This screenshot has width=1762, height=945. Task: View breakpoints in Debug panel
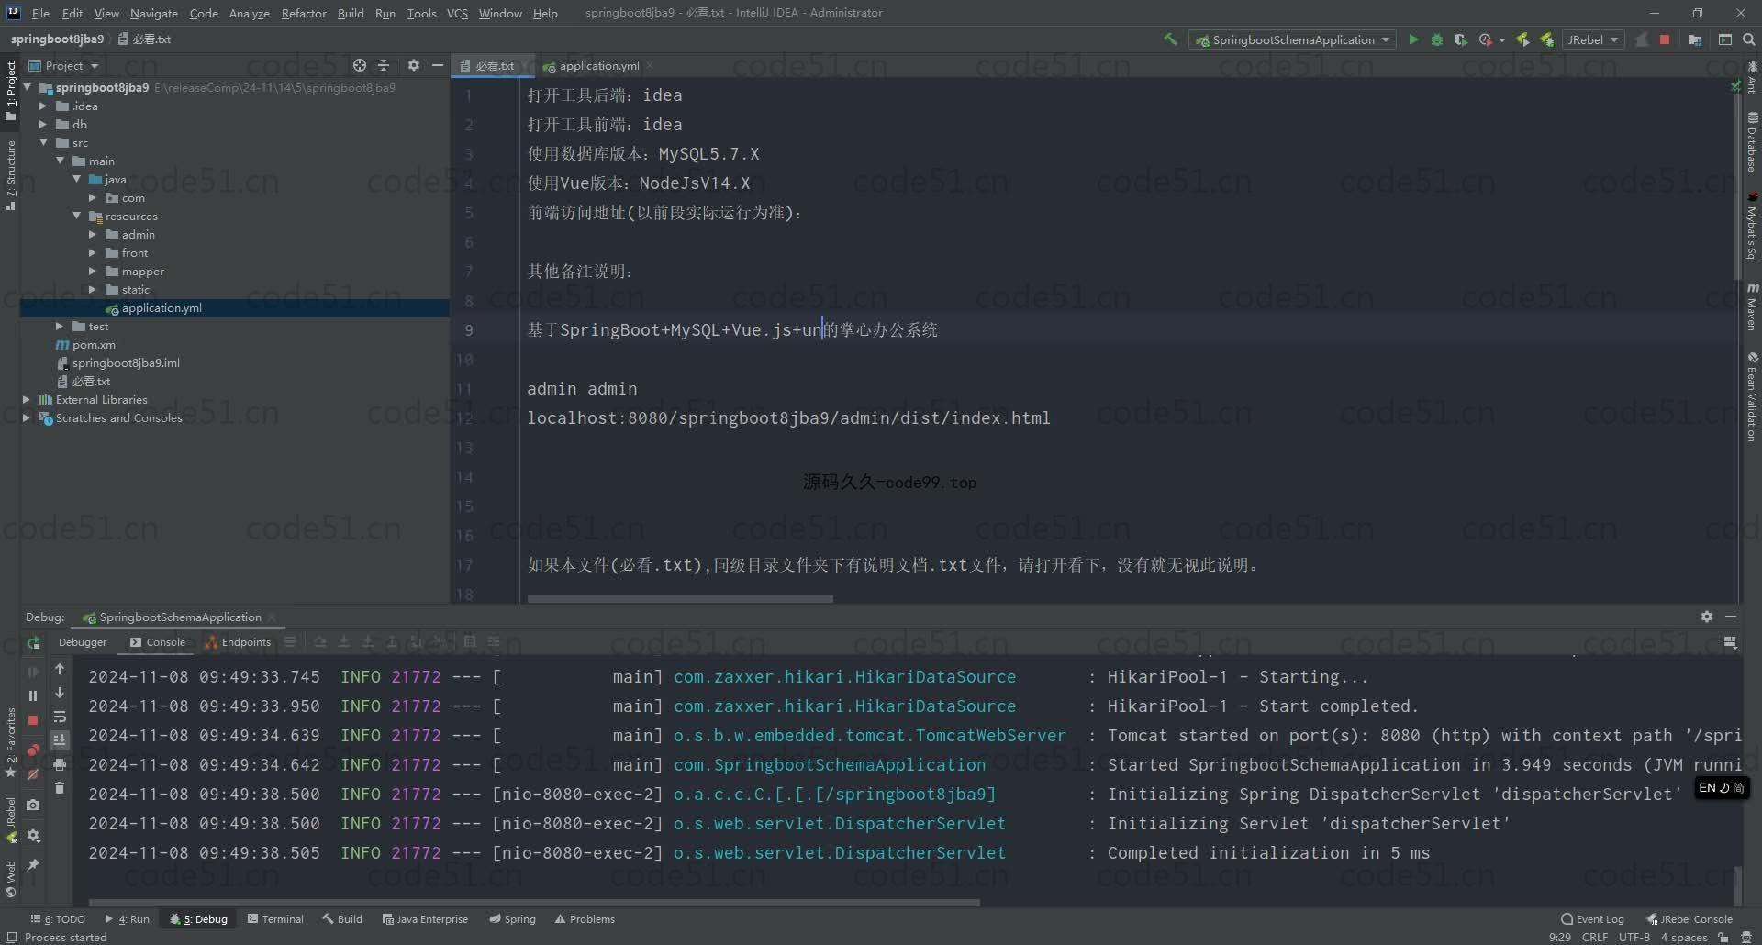pos(33,750)
